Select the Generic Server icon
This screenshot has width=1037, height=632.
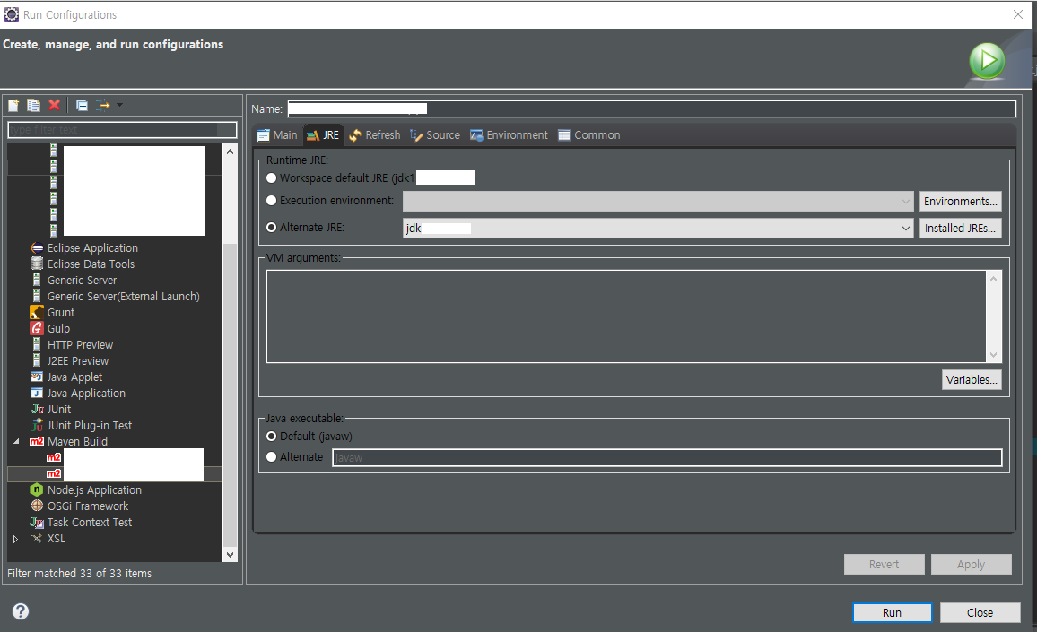point(37,281)
